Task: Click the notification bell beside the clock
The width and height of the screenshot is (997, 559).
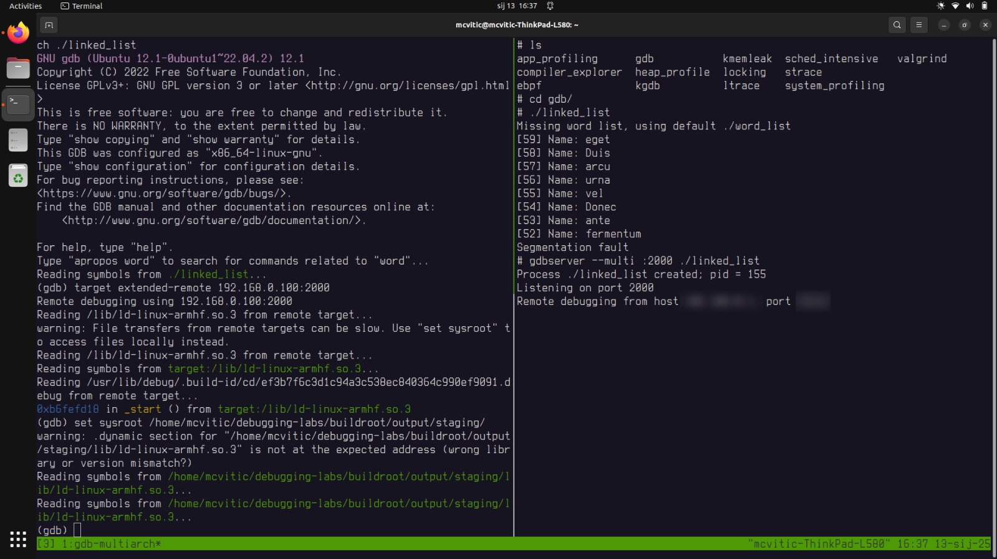Action: coord(550,6)
